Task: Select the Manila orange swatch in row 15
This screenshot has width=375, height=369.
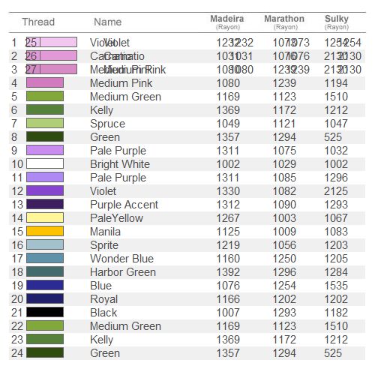Action: (45, 231)
